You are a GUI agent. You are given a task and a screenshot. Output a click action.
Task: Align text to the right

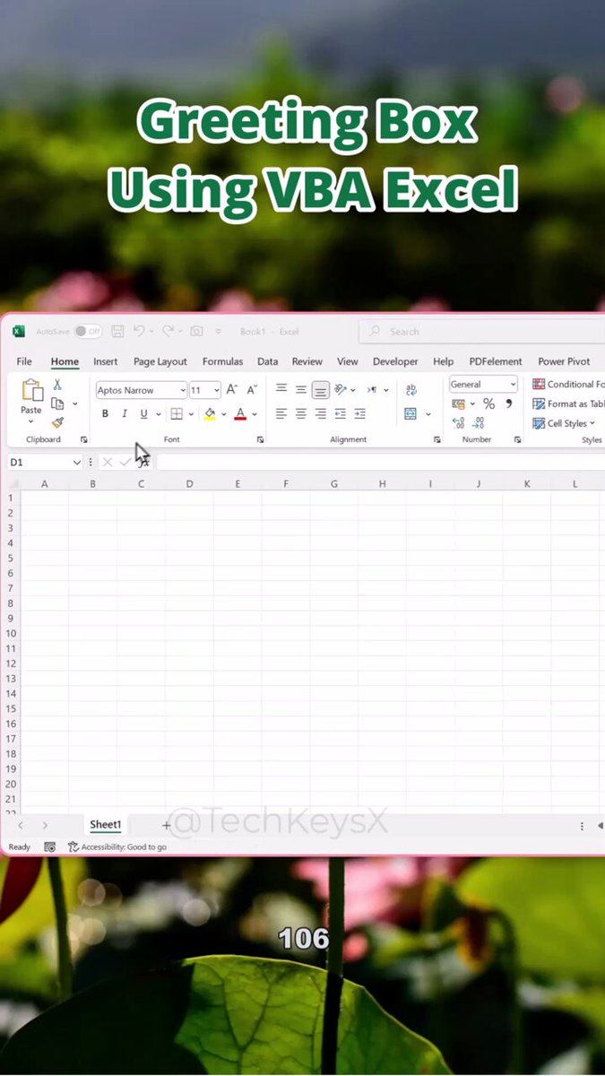pyautogui.click(x=321, y=414)
